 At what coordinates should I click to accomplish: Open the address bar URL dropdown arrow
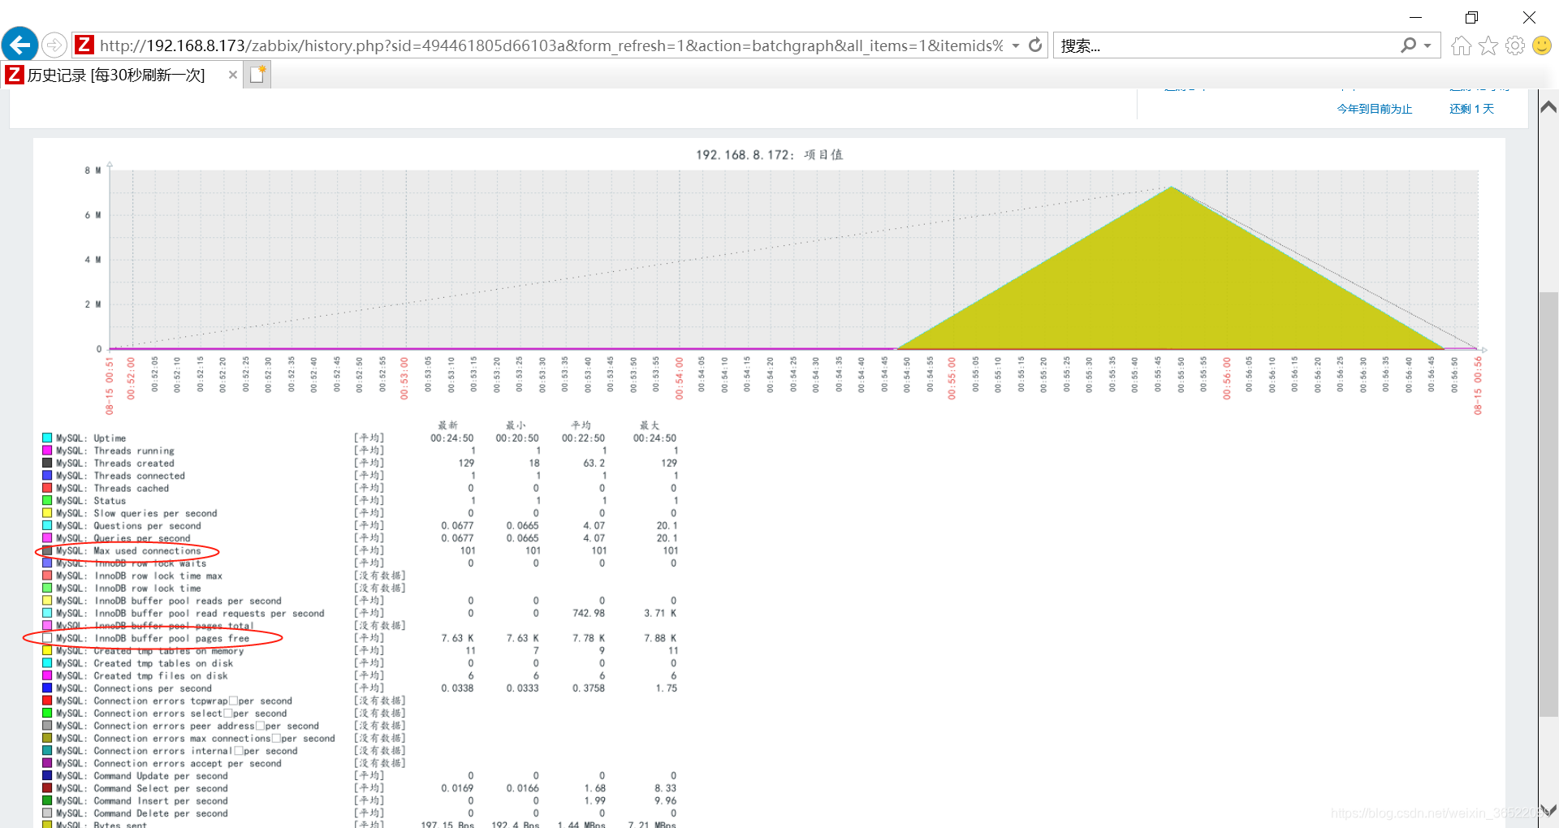tap(1016, 45)
